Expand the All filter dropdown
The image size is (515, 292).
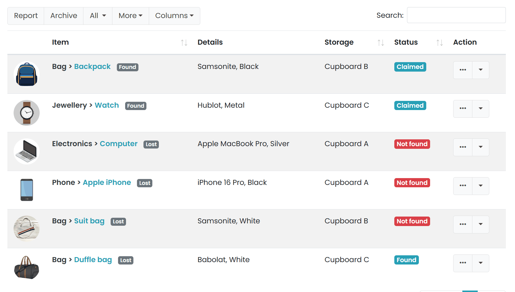click(98, 16)
